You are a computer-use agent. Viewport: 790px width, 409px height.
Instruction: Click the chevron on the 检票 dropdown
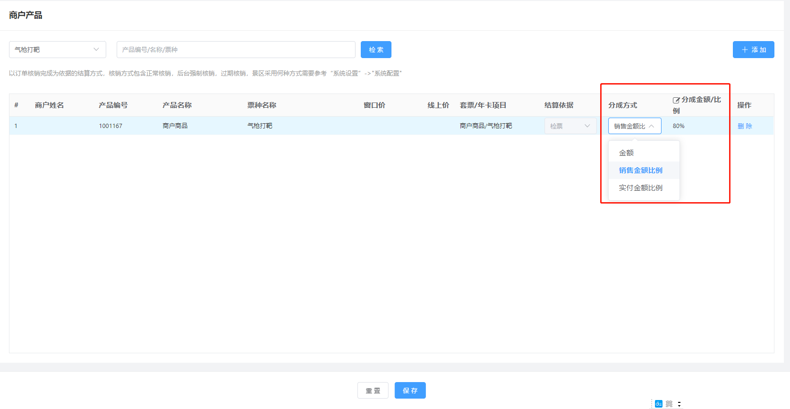[587, 126]
